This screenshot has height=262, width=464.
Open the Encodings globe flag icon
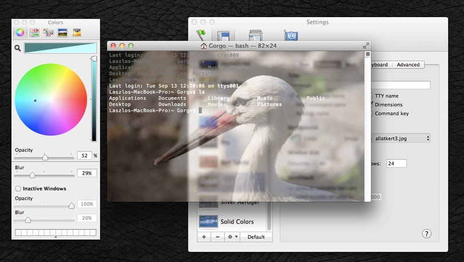click(291, 35)
